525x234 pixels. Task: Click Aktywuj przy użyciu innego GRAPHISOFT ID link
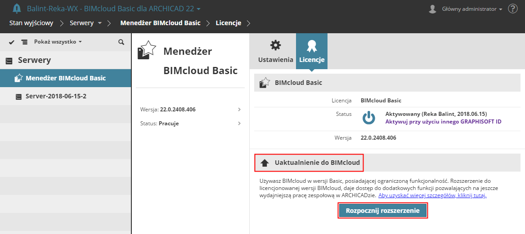coord(443,121)
